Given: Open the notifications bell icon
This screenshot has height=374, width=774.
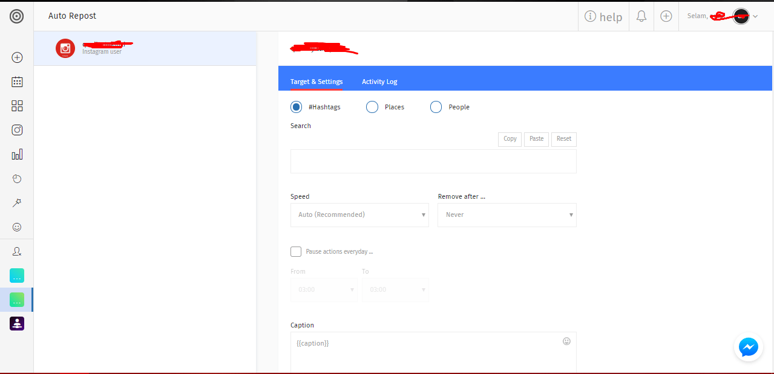Looking at the screenshot, I should pyautogui.click(x=641, y=16).
